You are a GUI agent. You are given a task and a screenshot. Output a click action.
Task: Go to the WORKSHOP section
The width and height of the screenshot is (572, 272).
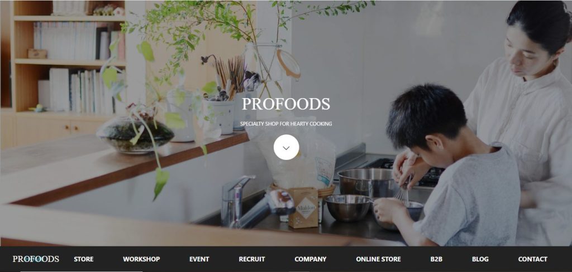click(141, 259)
